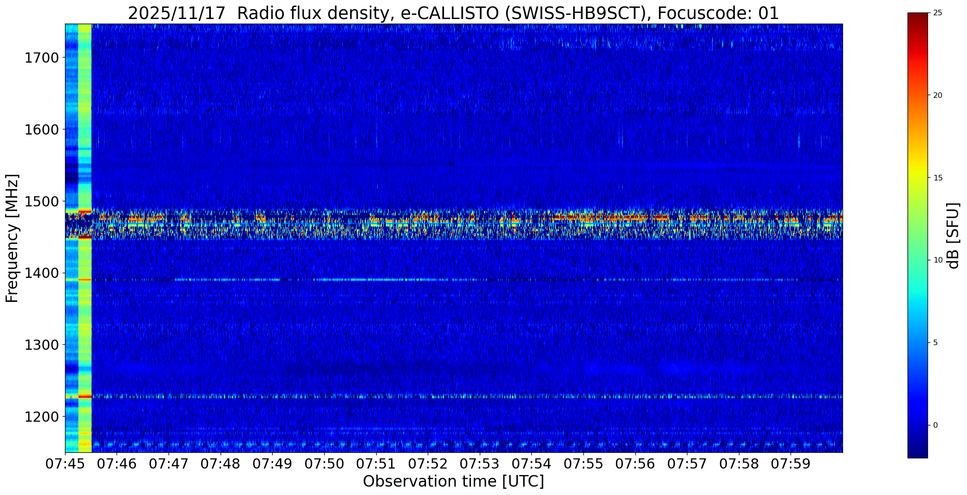Viewport: 967px width, 495px height.
Task: Click the 'dB [SFU]' colorbar label
Action: [x=954, y=235]
